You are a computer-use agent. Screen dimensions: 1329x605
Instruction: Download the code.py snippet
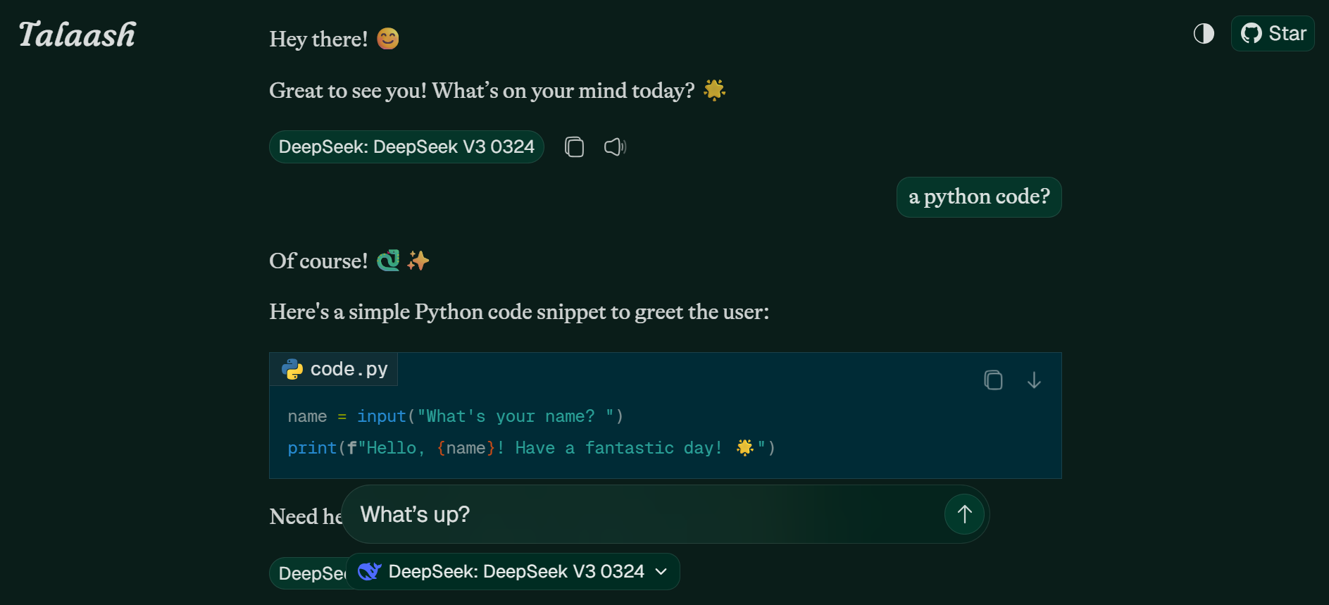[x=1034, y=380]
